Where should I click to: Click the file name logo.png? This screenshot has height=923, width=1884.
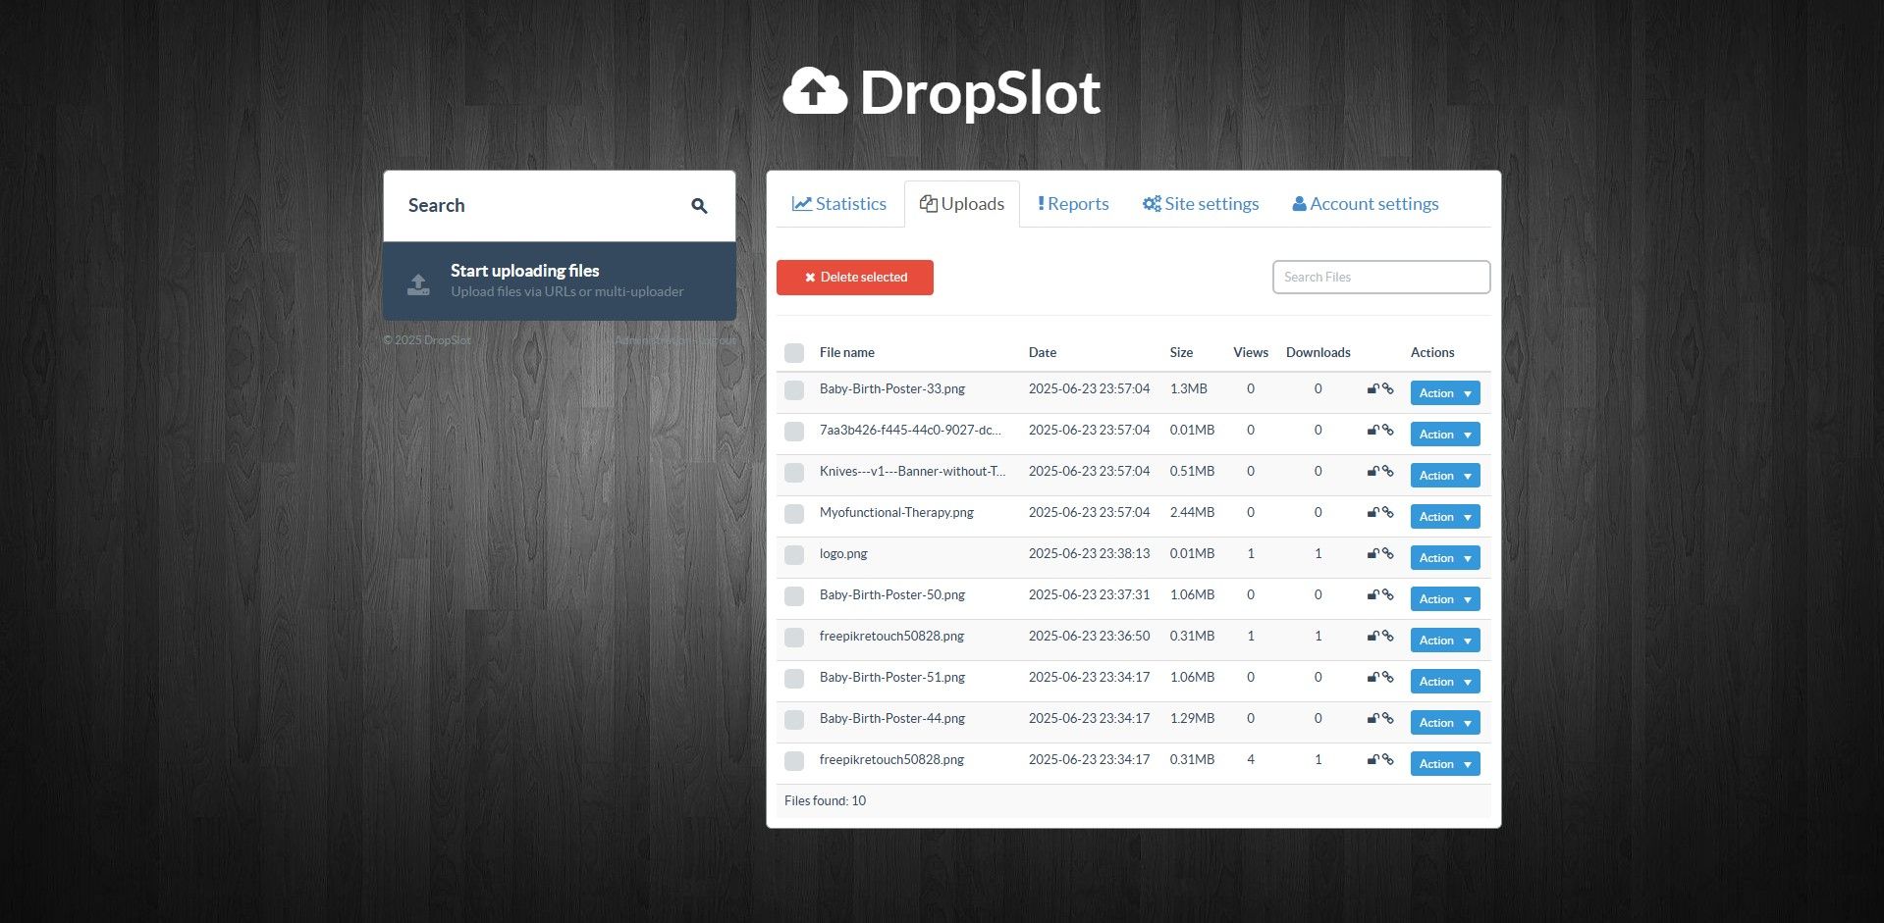pyautogui.click(x=843, y=554)
